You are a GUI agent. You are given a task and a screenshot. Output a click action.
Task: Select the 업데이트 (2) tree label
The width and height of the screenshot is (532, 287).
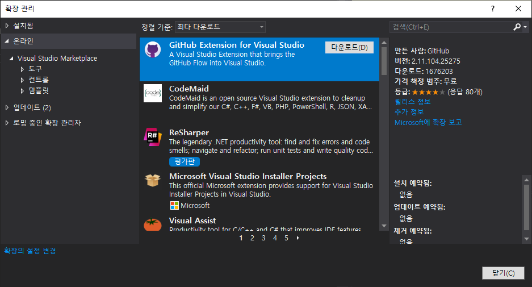click(32, 107)
